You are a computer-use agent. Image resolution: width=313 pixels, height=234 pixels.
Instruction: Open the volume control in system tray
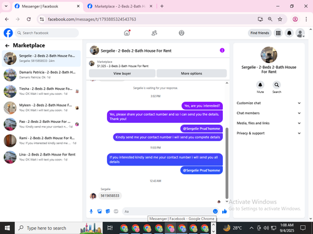[x=266, y=228]
